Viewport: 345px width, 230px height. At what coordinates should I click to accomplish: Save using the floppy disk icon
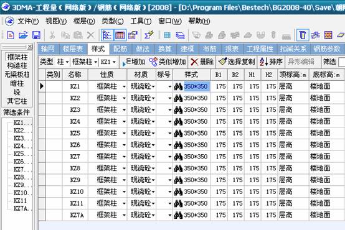(x=36, y=35)
